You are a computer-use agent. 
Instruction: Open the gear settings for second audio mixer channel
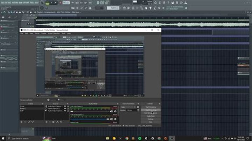pos(115,119)
